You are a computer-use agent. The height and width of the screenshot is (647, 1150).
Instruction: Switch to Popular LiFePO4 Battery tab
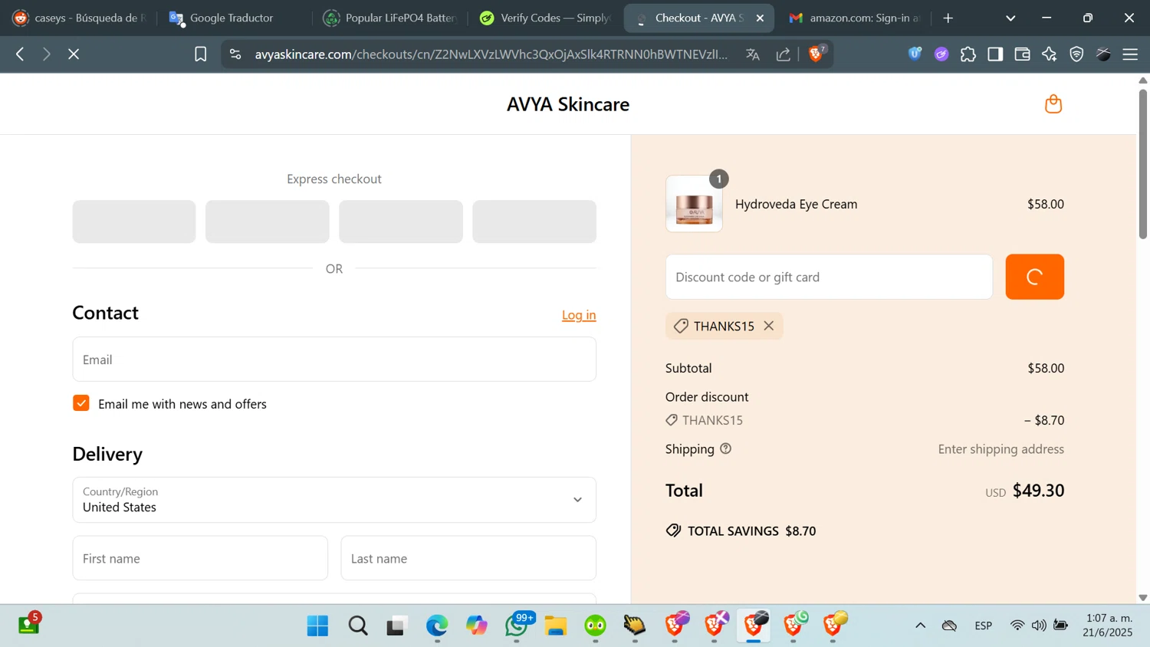pos(390,18)
